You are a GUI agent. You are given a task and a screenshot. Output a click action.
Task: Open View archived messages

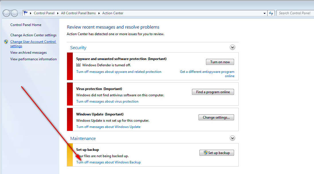[28, 53]
